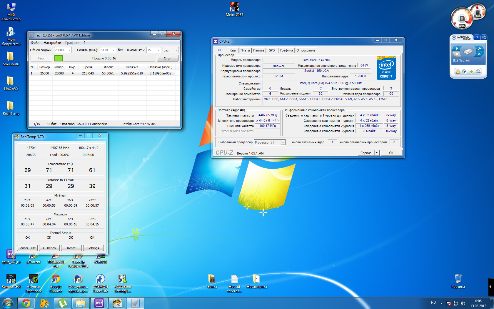
Task: Open the ? help menu in LinX
Action: (x=84, y=43)
